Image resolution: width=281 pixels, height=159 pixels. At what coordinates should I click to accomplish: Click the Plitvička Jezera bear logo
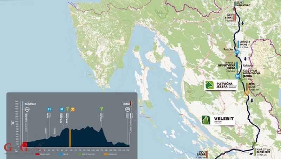(209, 85)
